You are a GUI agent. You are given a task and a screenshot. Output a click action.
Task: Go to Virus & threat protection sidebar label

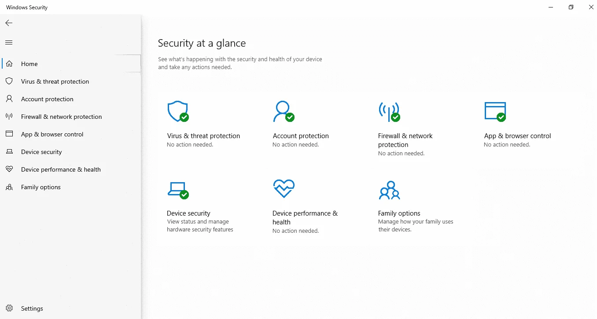[x=55, y=81]
